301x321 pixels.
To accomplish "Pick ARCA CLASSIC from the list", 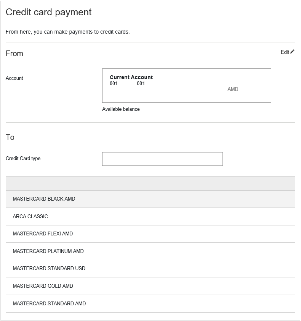I will click(150, 216).
